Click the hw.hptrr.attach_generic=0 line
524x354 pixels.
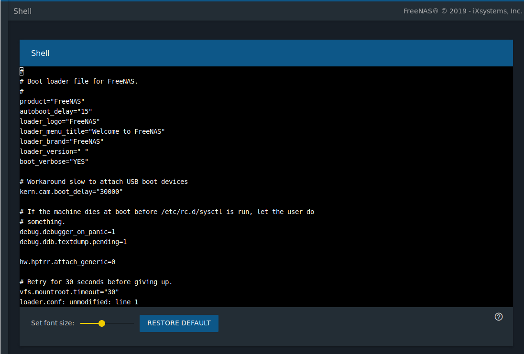pos(67,261)
